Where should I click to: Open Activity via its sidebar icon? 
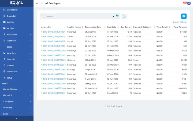[5, 22]
